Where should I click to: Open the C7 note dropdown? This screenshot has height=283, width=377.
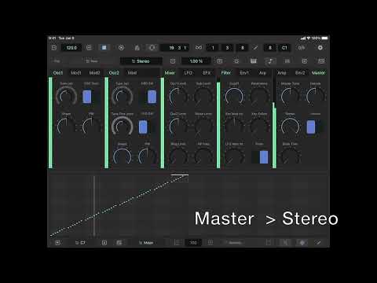pyautogui.click(x=80, y=243)
